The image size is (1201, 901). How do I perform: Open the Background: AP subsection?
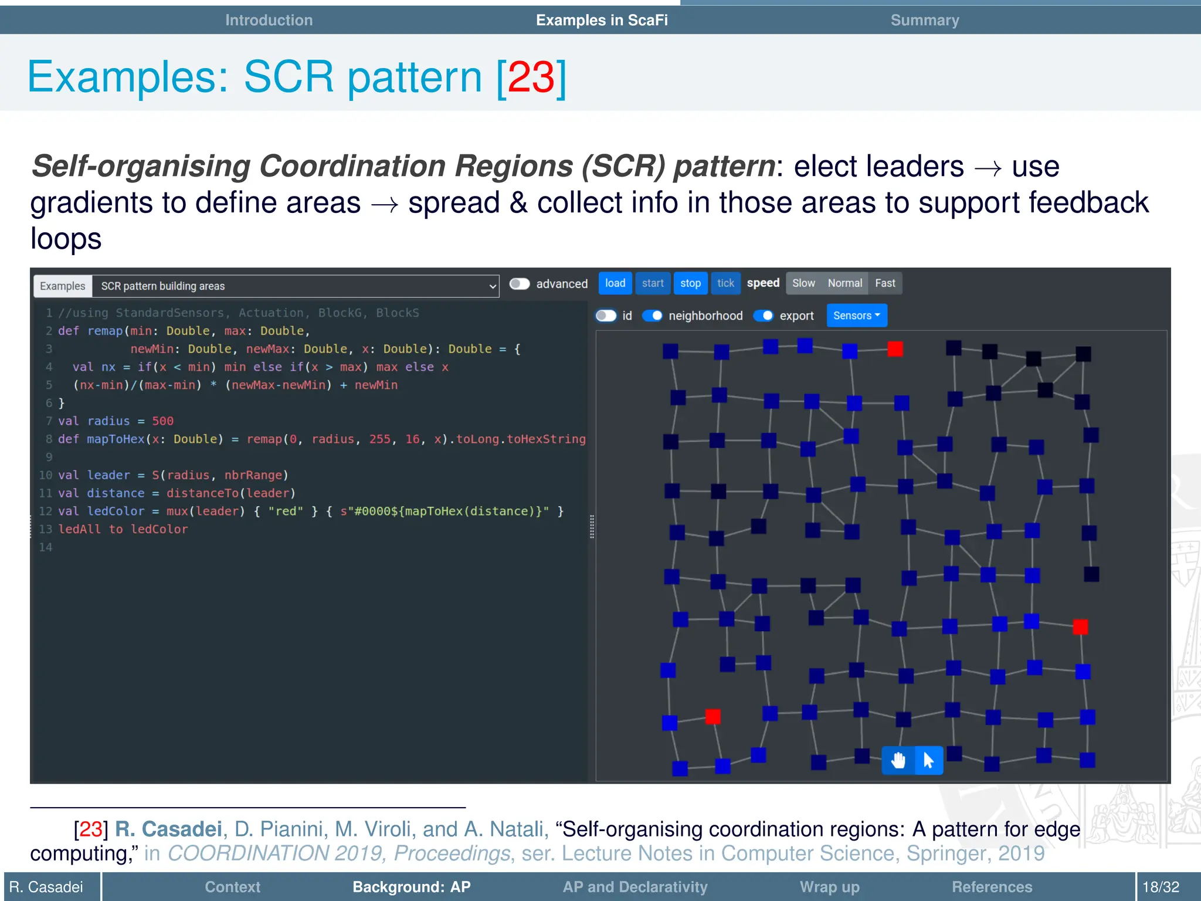pyautogui.click(x=412, y=887)
